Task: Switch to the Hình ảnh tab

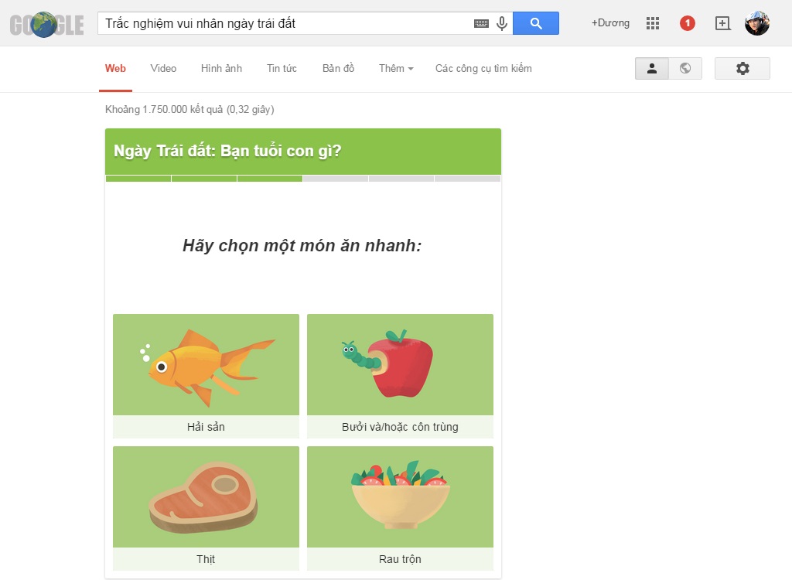Action: 221,68
